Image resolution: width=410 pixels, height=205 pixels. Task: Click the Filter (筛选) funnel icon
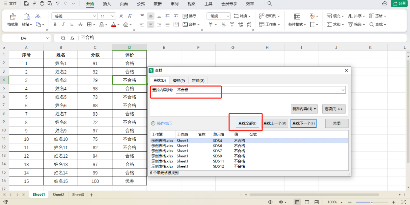[x=351, y=25]
